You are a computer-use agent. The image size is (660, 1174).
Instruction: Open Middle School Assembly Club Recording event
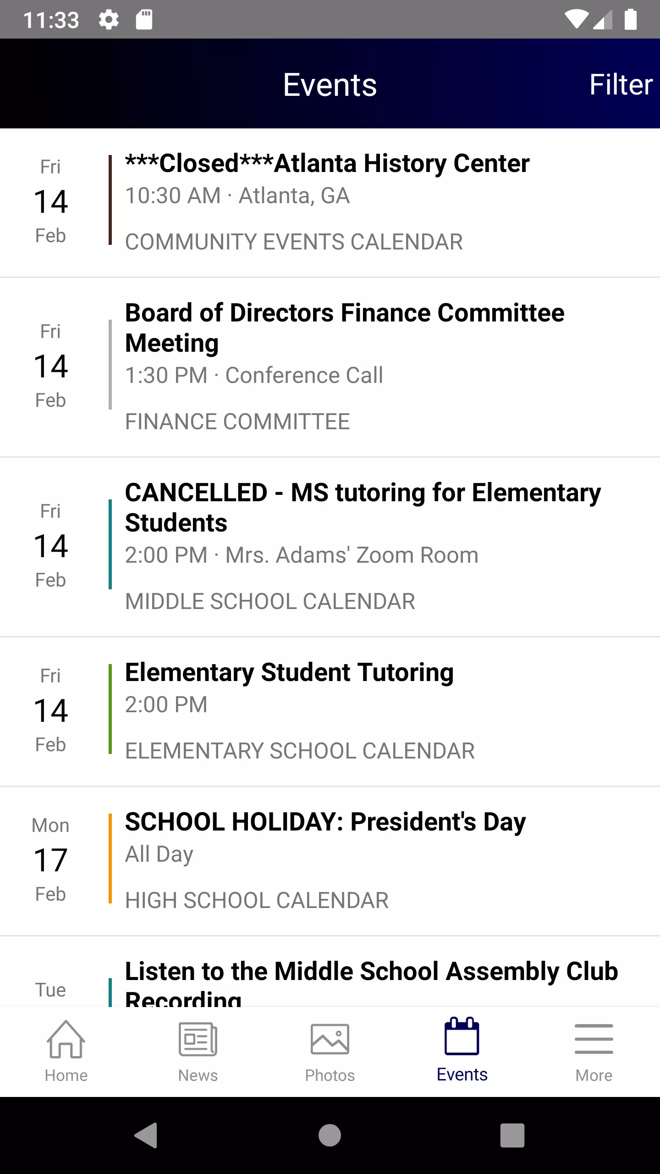[330, 972]
